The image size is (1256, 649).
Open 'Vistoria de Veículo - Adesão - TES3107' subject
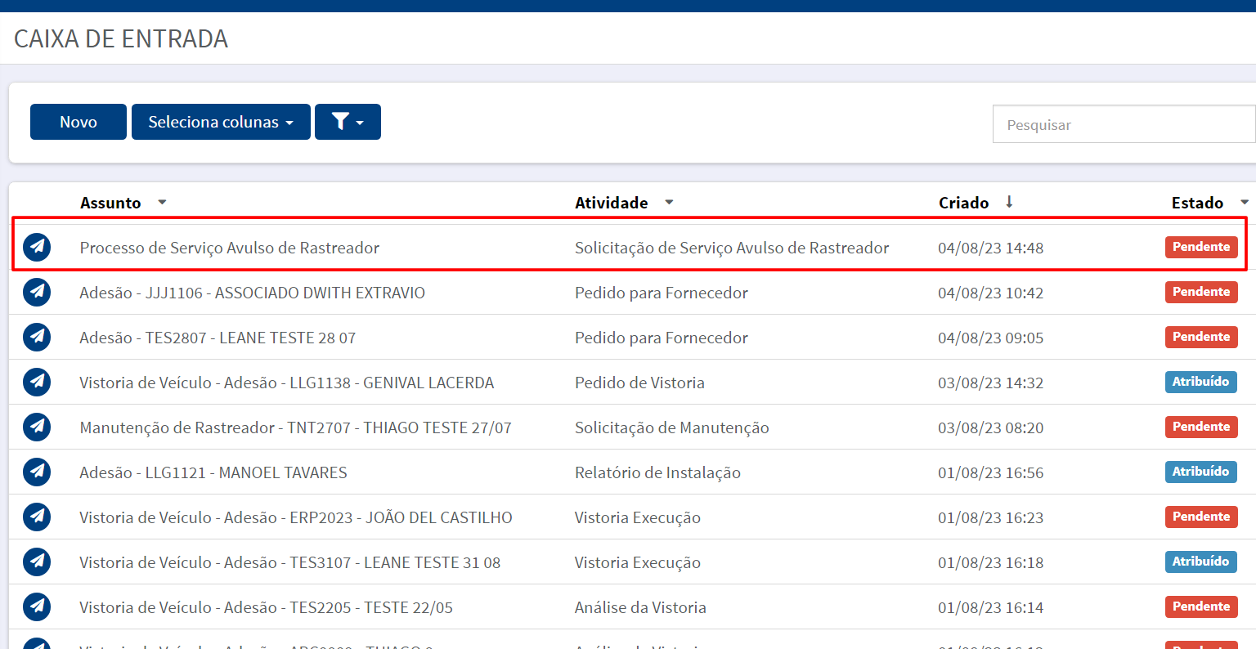point(290,562)
